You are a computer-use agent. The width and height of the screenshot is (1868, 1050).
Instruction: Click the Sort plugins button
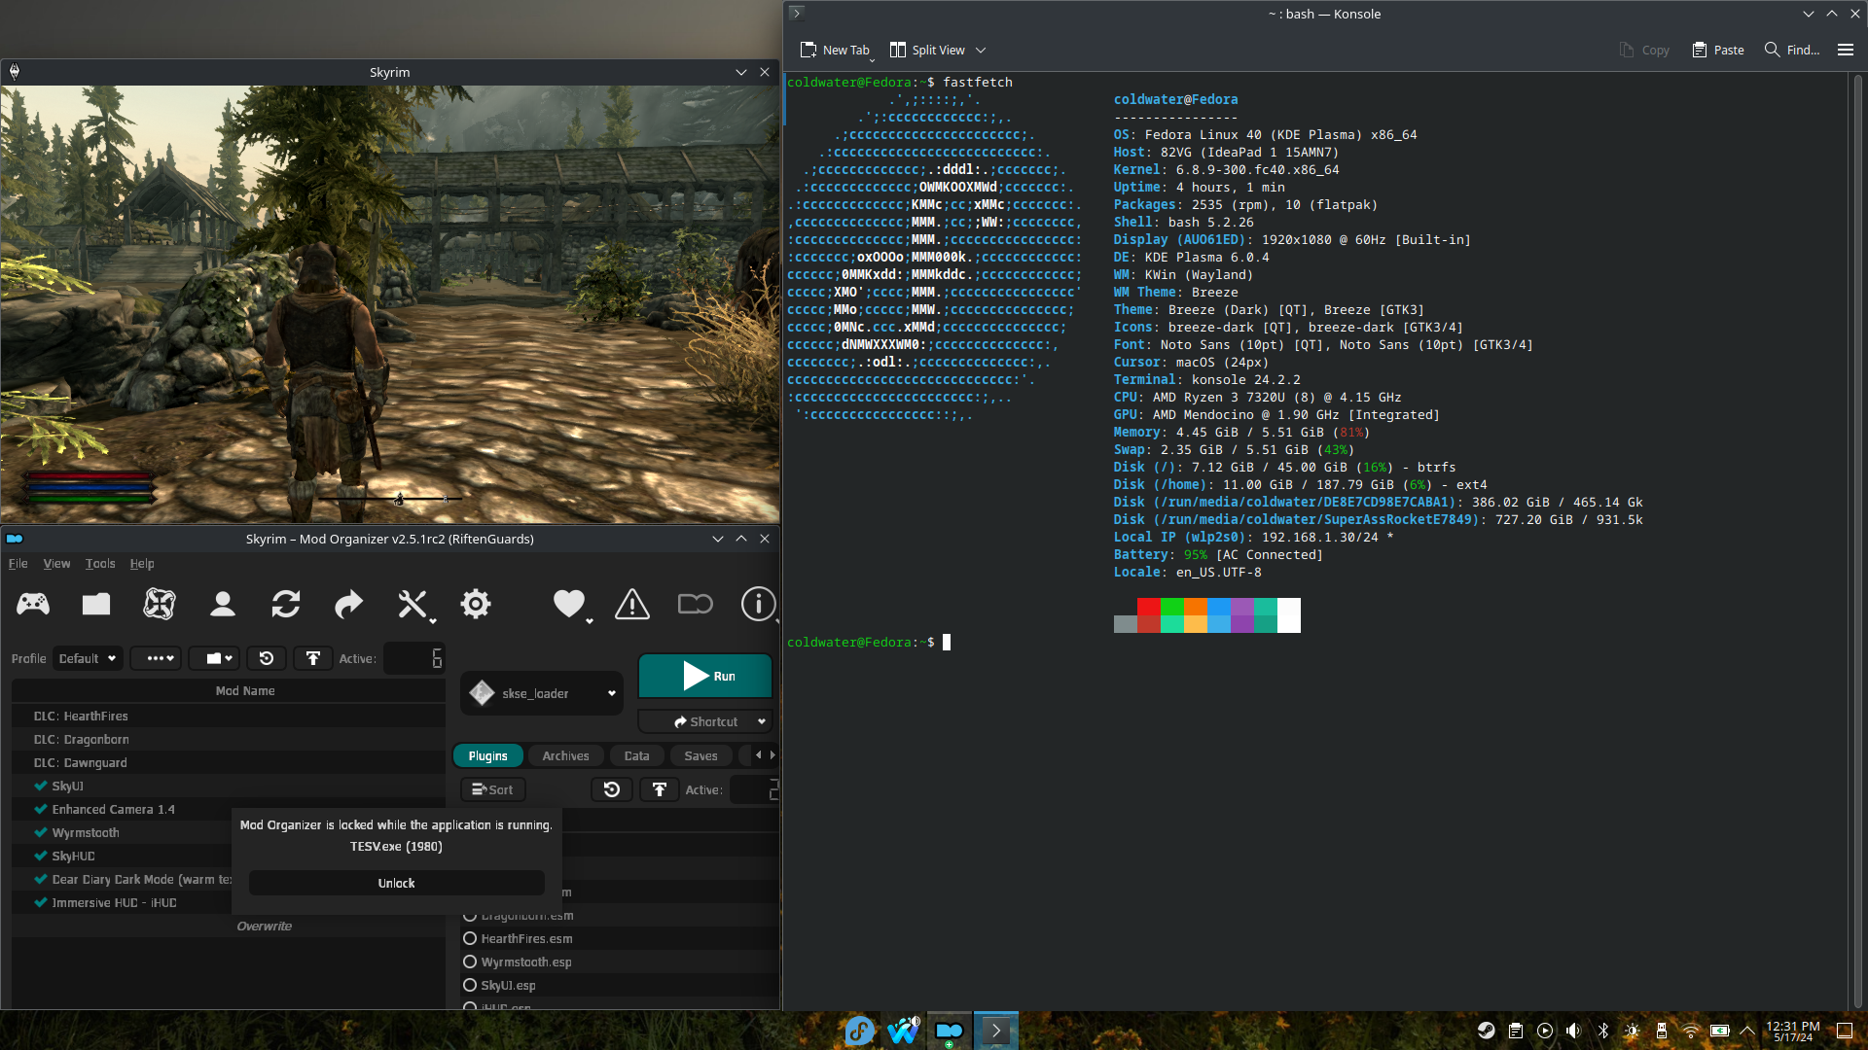point(492,789)
